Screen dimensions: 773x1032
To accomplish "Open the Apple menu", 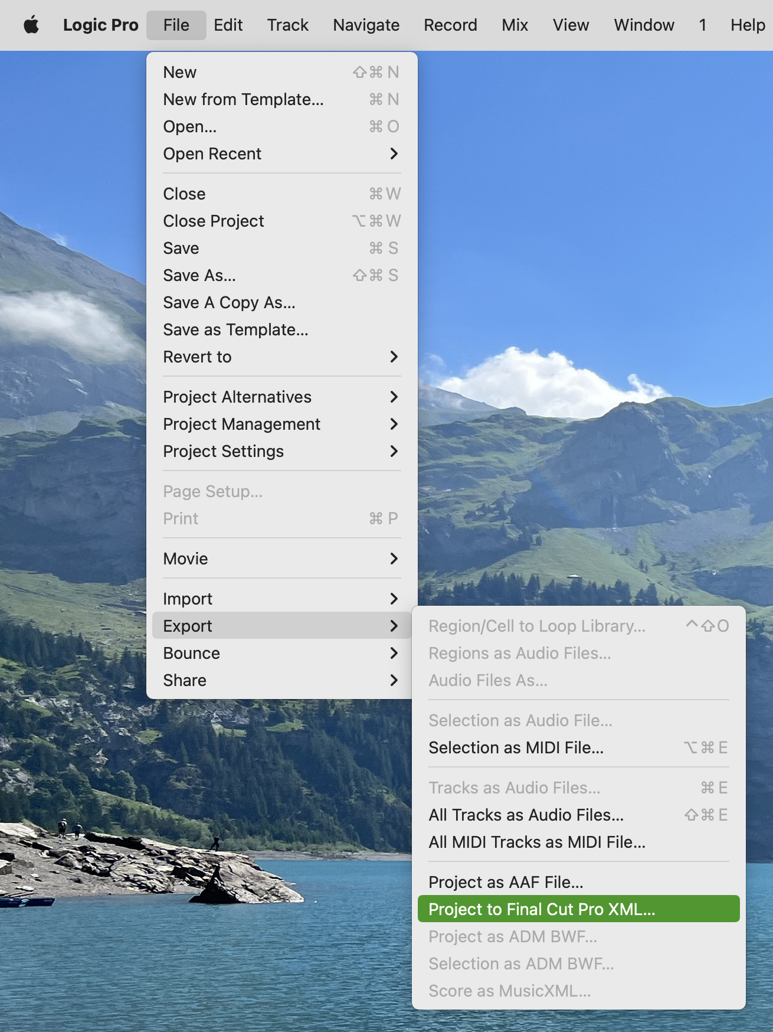I will click(x=31, y=25).
